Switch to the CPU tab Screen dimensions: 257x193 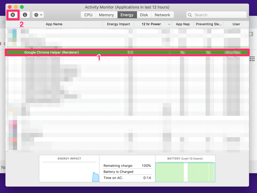(88, 15)
